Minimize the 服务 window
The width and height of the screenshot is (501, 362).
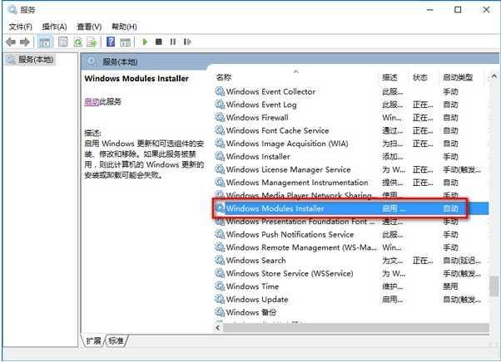pos(430,10)
